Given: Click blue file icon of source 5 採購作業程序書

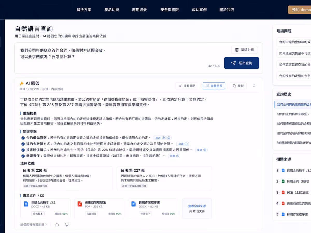Looking at the screenshot, I should pos(283,214).
